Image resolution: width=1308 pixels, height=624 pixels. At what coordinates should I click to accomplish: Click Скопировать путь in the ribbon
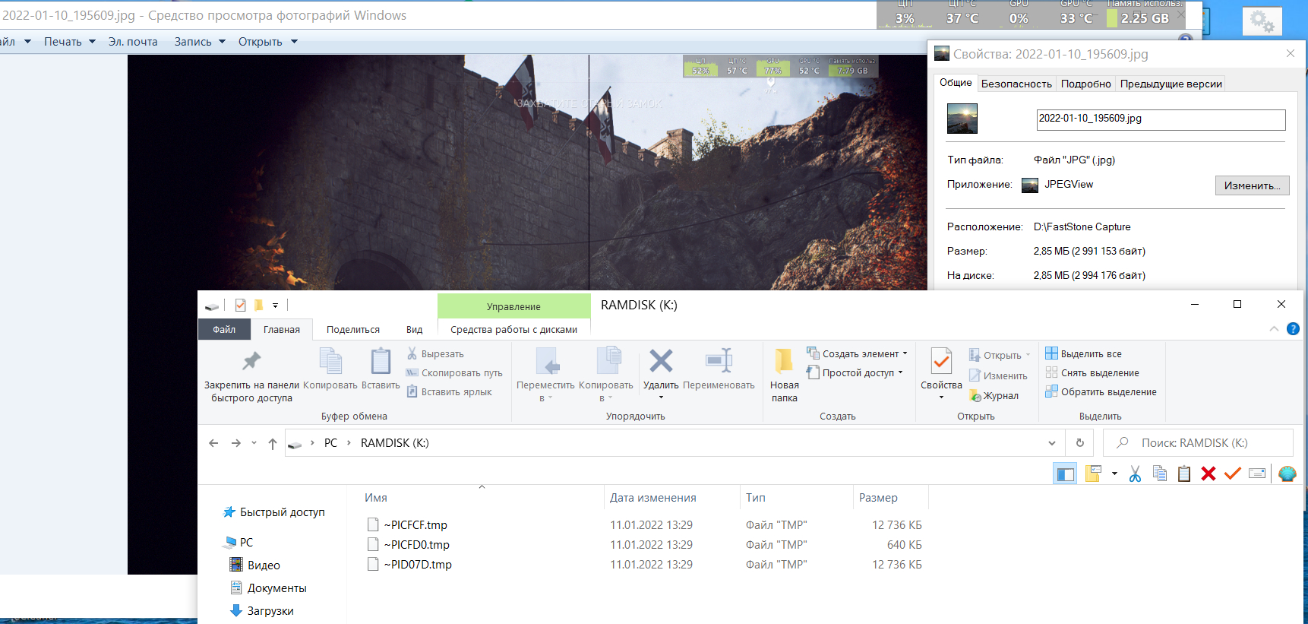coord(454,372)
